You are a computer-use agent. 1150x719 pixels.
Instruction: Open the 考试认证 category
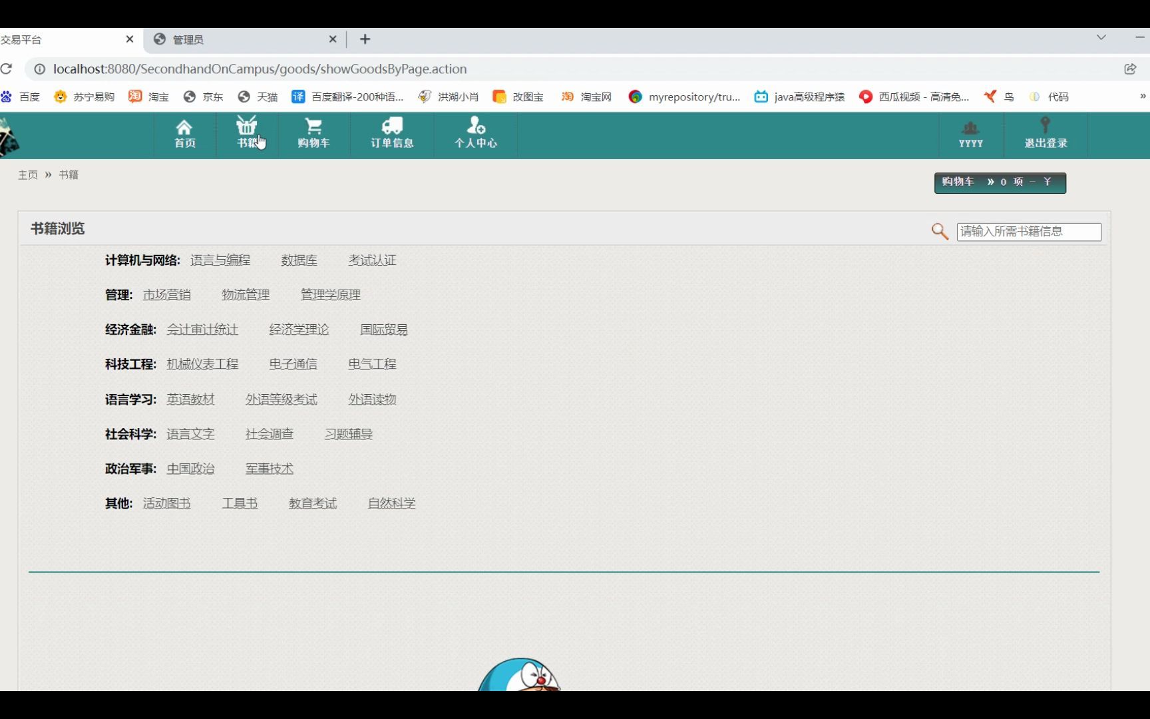[x=372, y=260]
